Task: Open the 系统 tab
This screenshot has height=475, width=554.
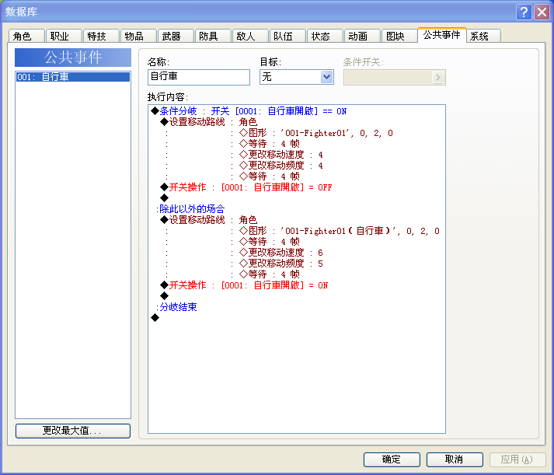Action: click(483, 36)
